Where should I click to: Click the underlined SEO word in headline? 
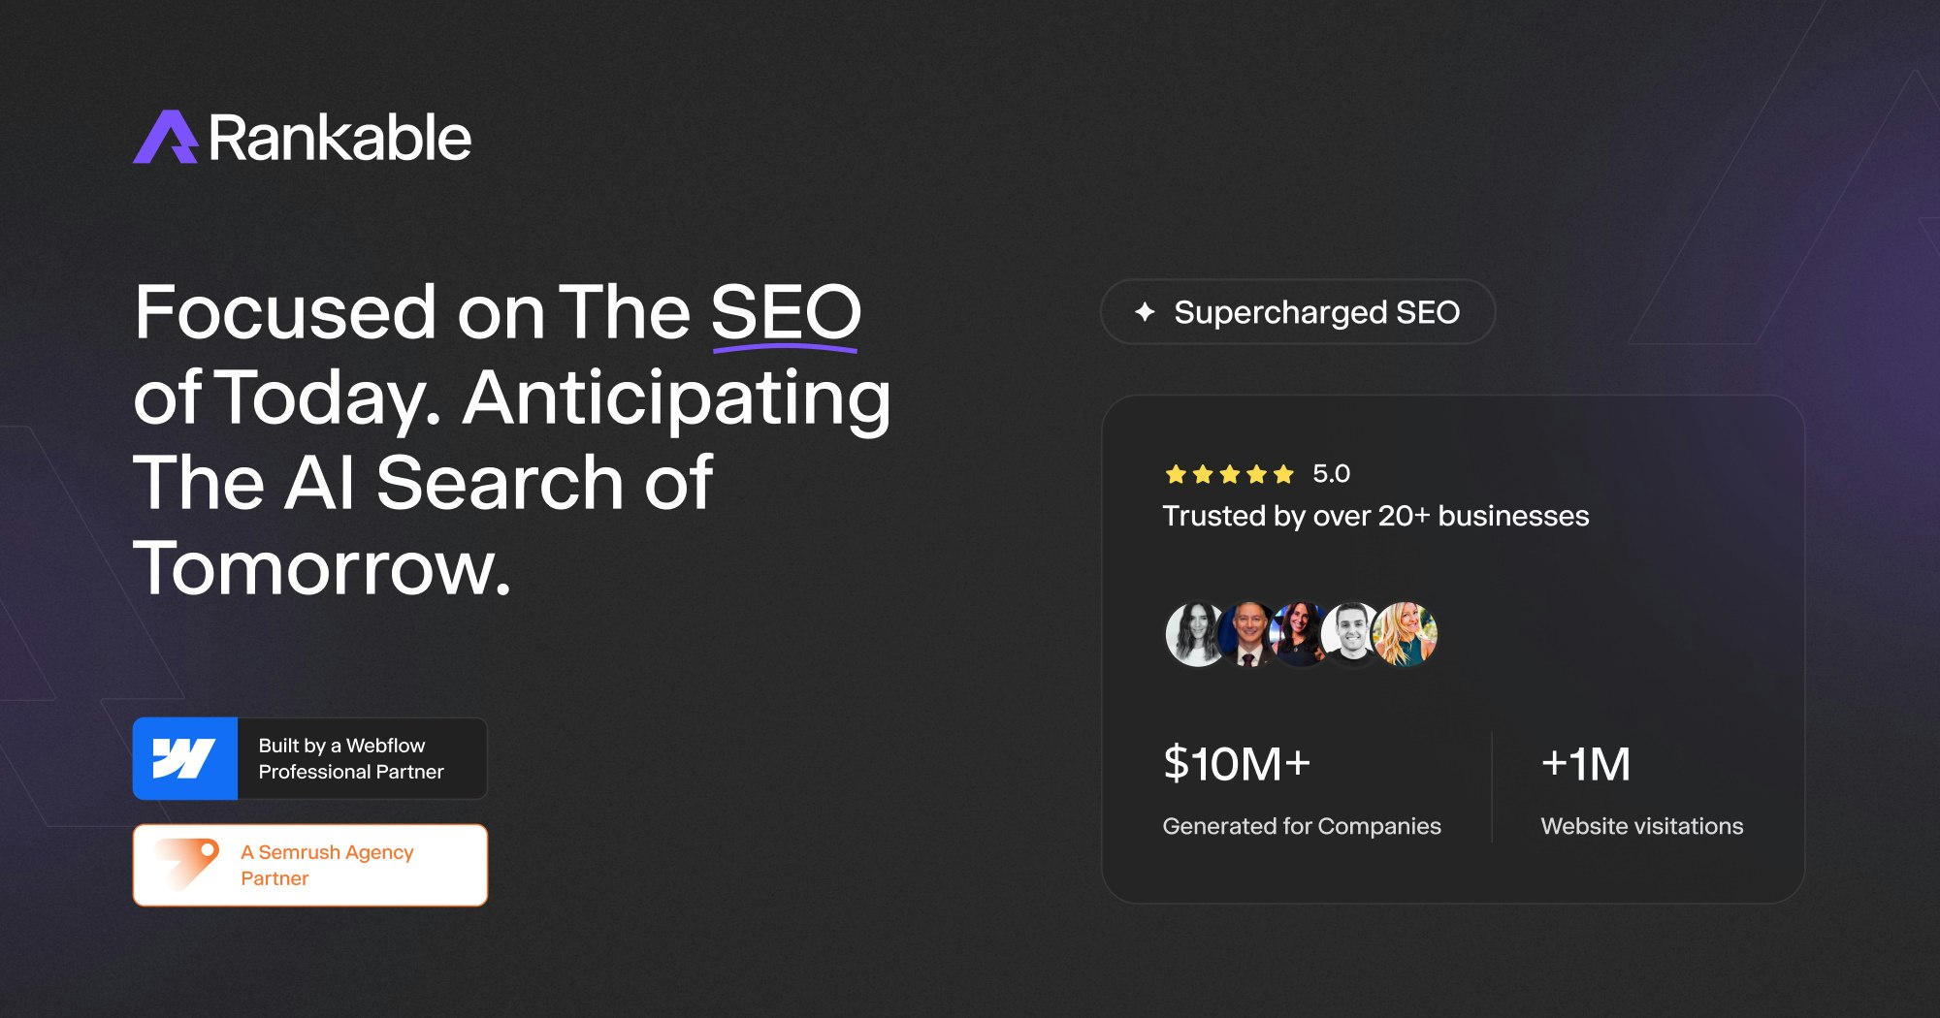[x=786, y=314]
